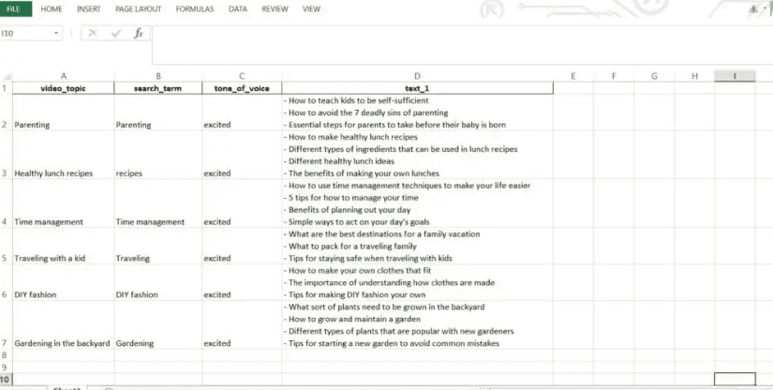
Task: Open the VIEW ribbon tab
Action: click(x=311, y=8)
